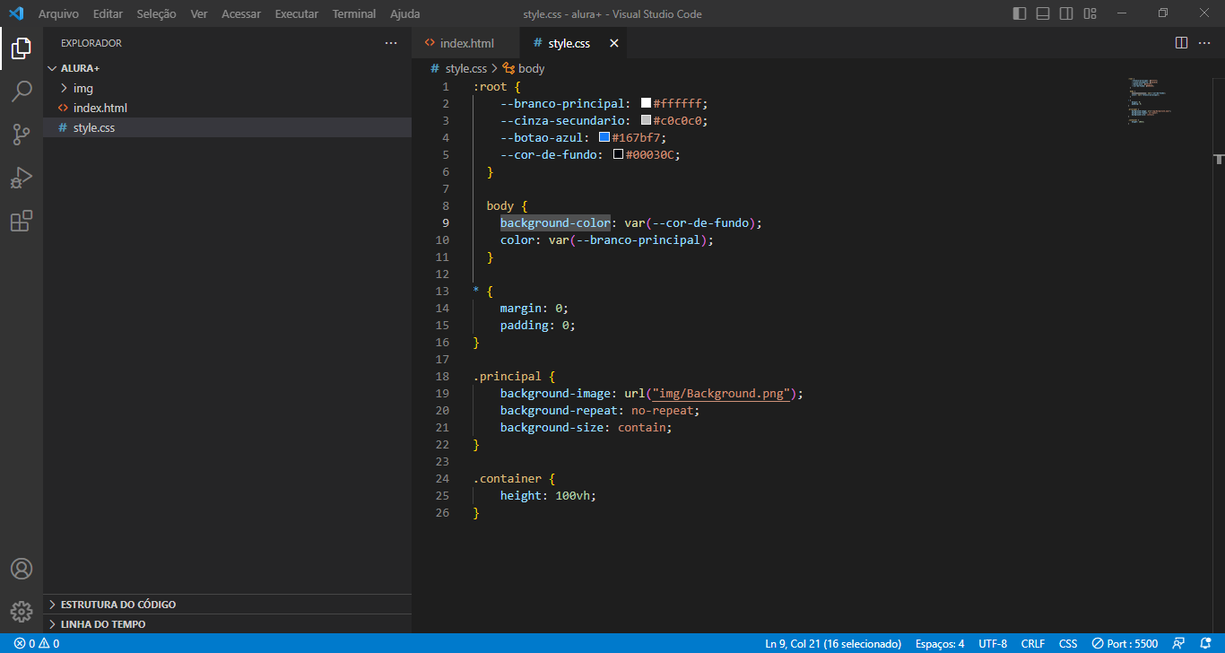Viewport: 1225px width, 653px height.
Task: Click the split editor right icon
Action: pos(1181,43)
